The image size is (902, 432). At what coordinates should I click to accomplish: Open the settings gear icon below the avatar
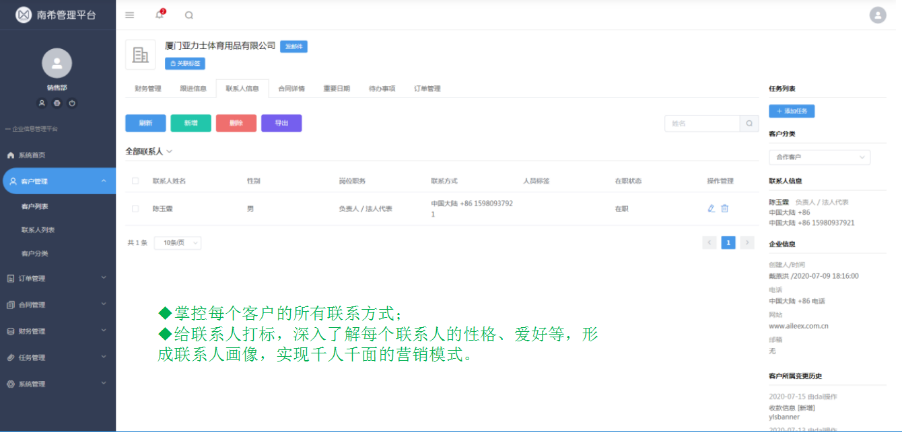[x=57, y=103]
